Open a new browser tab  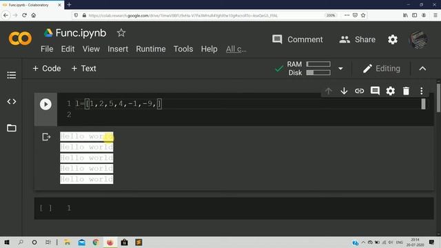[69, 5]
